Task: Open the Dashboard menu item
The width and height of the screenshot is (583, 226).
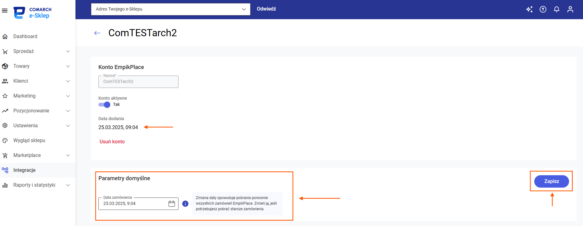Action: [38, 37]
